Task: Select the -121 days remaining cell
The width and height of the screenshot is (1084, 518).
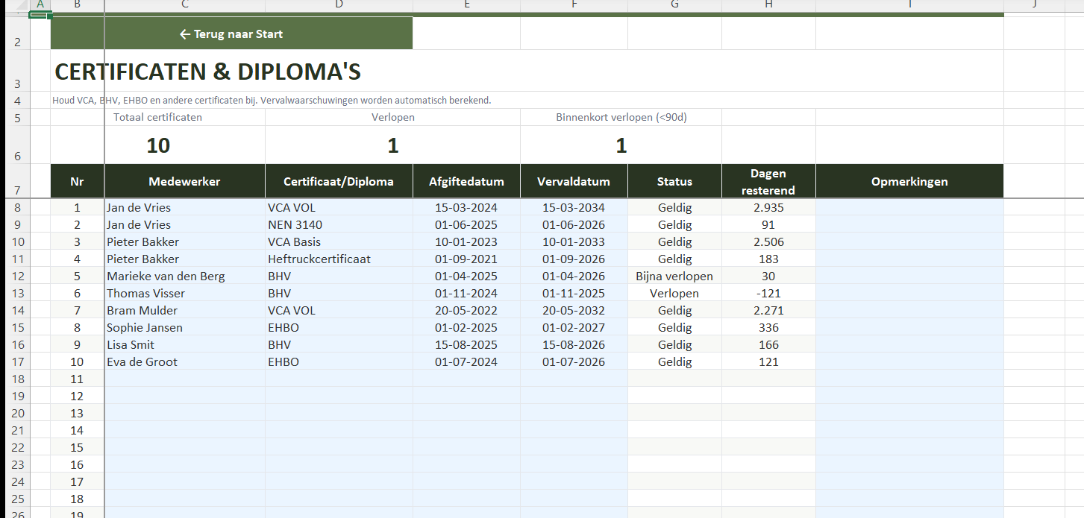Action: [x=768, y=294]
